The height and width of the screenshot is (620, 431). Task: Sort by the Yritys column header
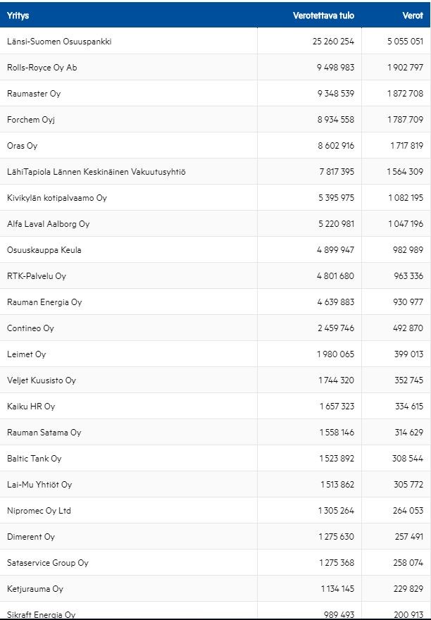pos(18,15)
